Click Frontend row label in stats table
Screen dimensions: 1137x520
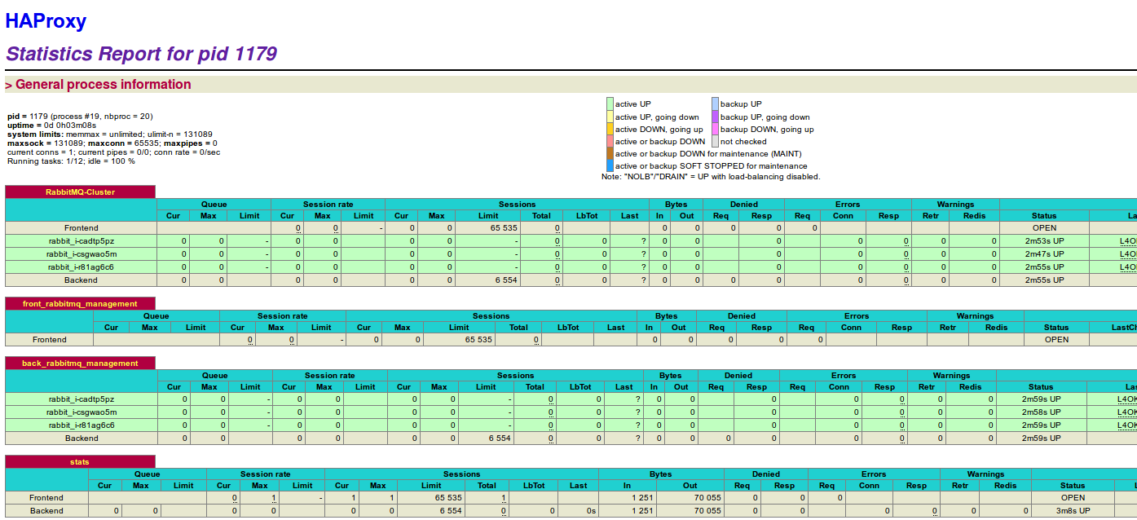click(x=46, y=498)
